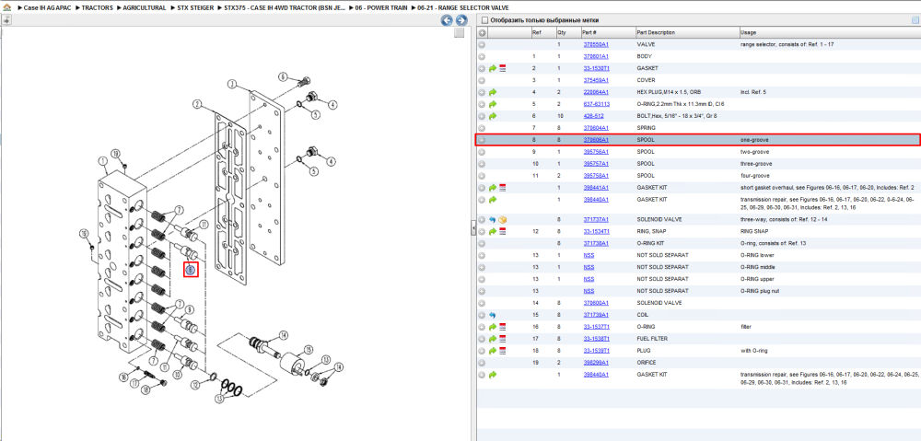921x441 pixels.
Task: Open red list icon on GASKET 33-1530T1 row
Action: (503, 69)
